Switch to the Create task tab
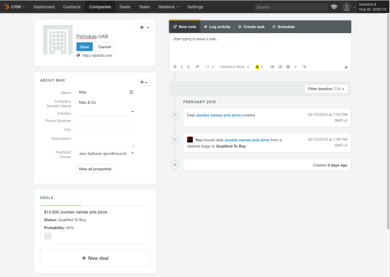 point(251,27)
